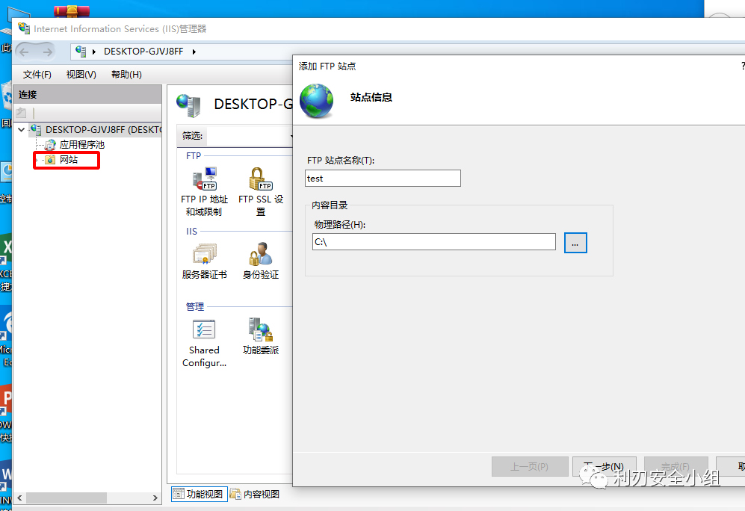This screenshot has height=511, width=745.
Task: Click the 下一步(N) button
Action: pos(604,466)
